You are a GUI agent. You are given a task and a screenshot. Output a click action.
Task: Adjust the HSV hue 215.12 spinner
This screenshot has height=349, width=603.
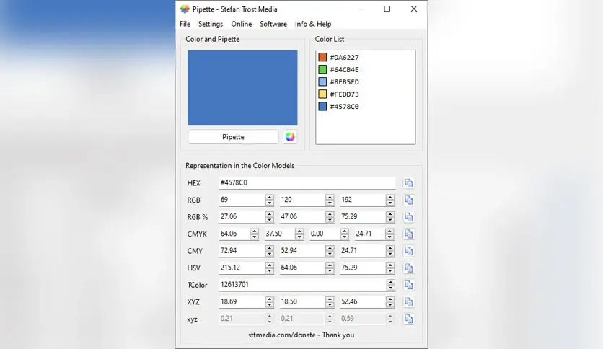click(270, 268)
